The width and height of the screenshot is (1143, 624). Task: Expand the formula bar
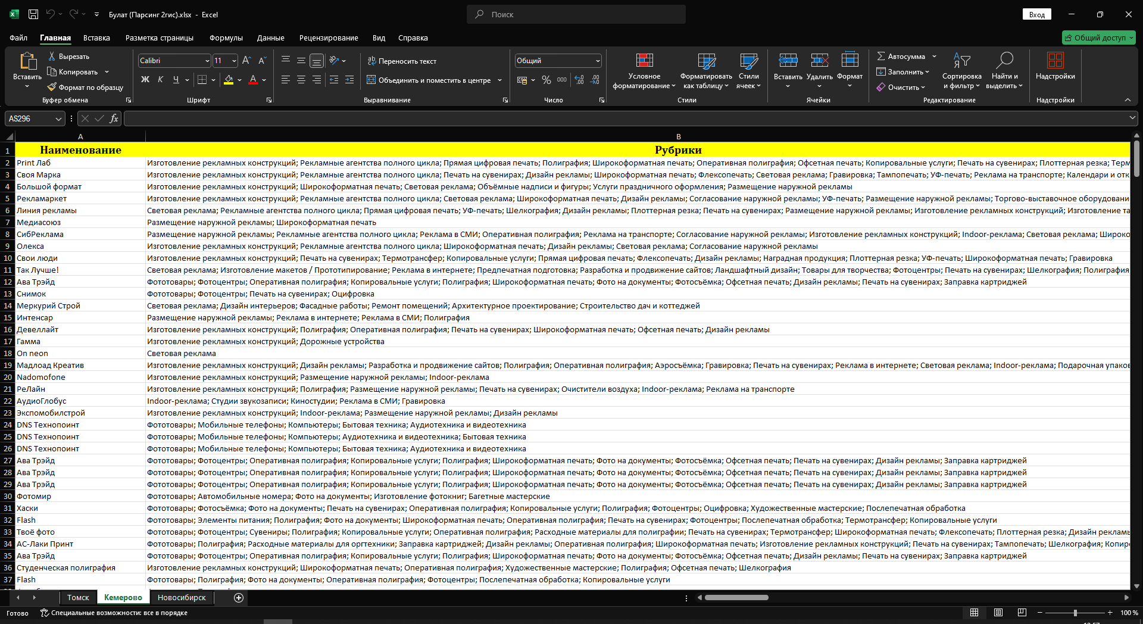[1132, 118]
